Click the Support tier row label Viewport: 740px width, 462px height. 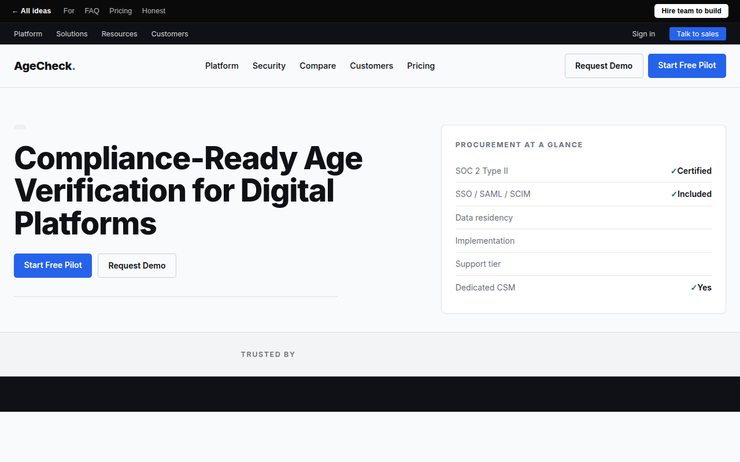pos(478,264)
